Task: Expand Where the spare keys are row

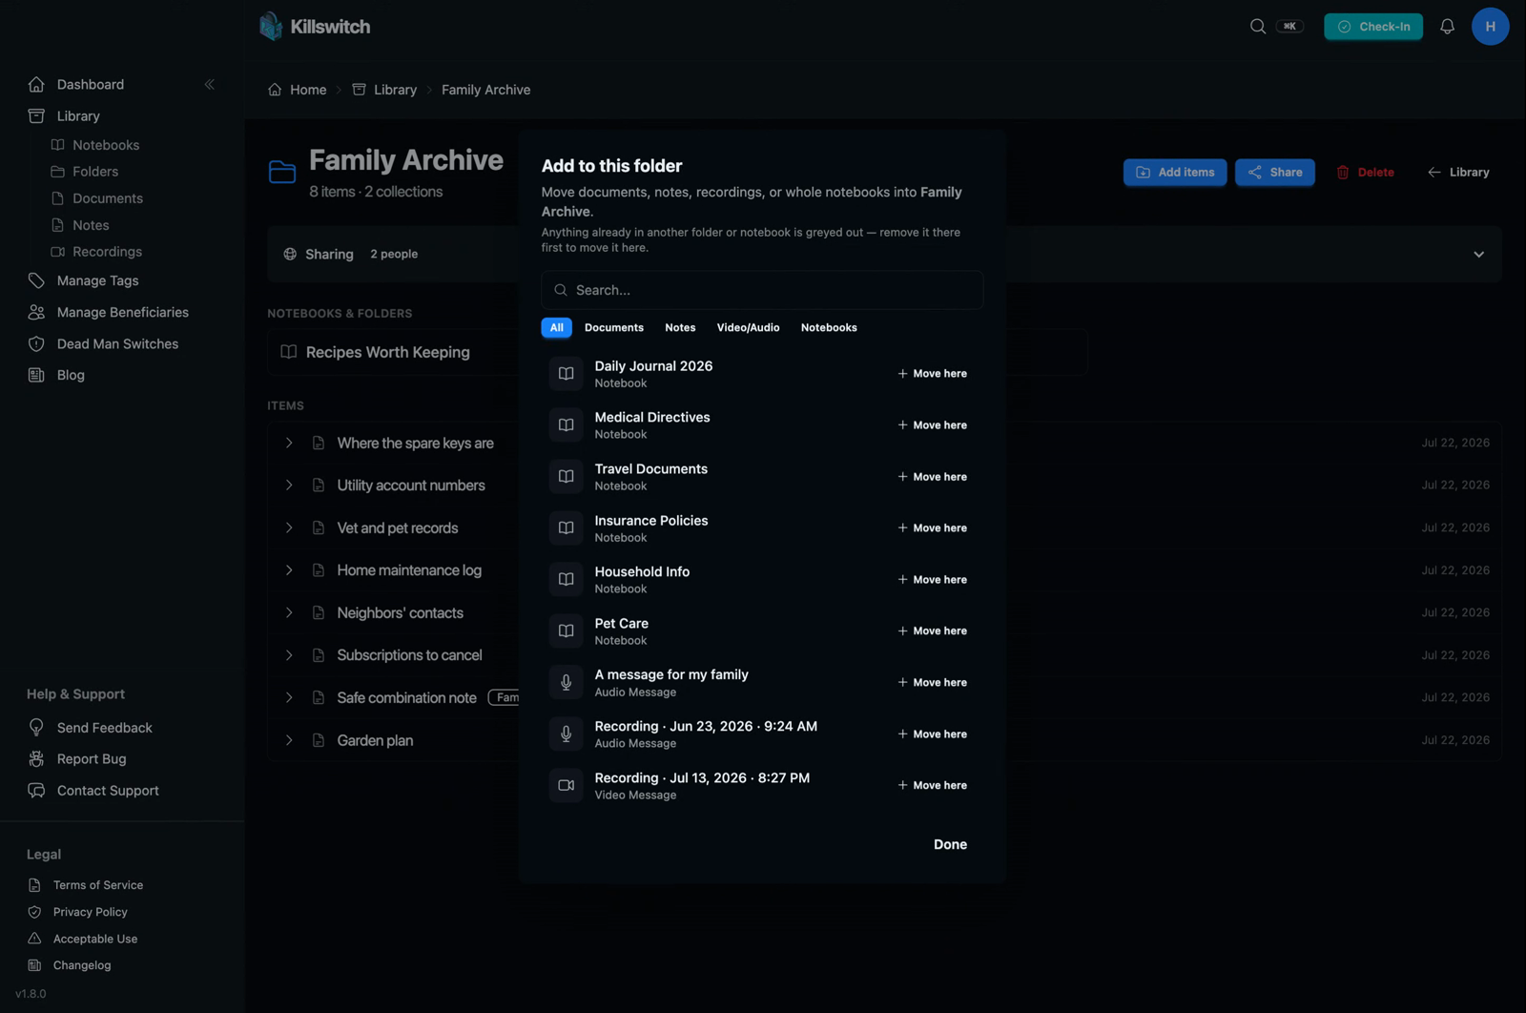Action: pos(289,443)
